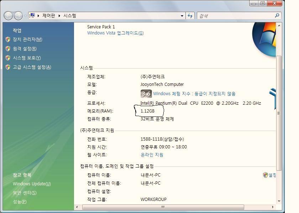Click the shield icon beside 원격 설정
The image size is (299, 213).
(8, 49)
